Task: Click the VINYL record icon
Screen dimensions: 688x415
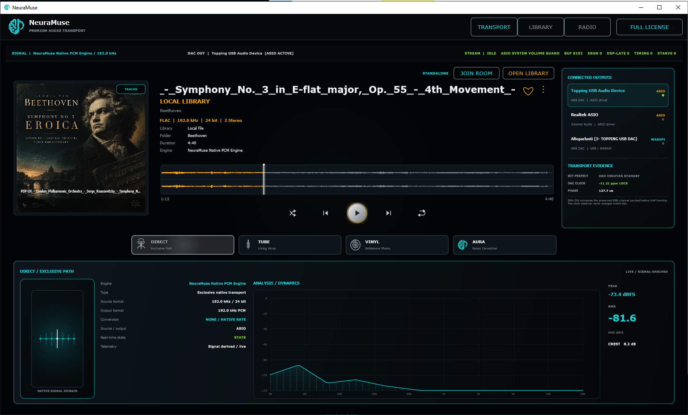Action: [x=356, y=245]
